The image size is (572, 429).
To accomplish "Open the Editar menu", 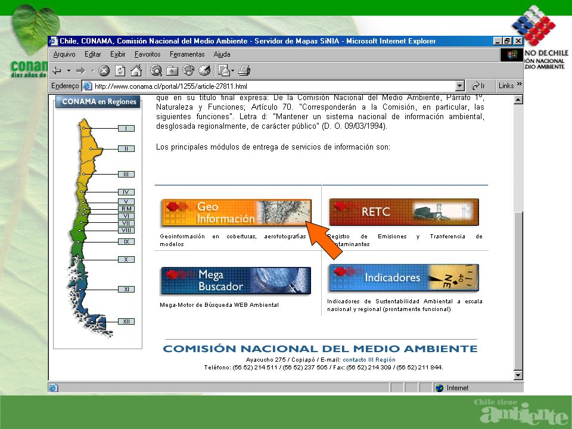I will click(x=93, y=54).
